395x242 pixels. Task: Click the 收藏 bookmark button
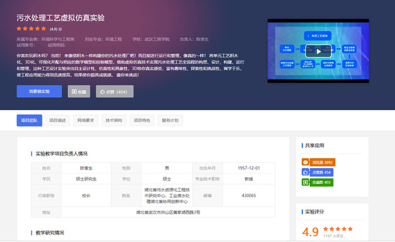(x=79, y=92)
